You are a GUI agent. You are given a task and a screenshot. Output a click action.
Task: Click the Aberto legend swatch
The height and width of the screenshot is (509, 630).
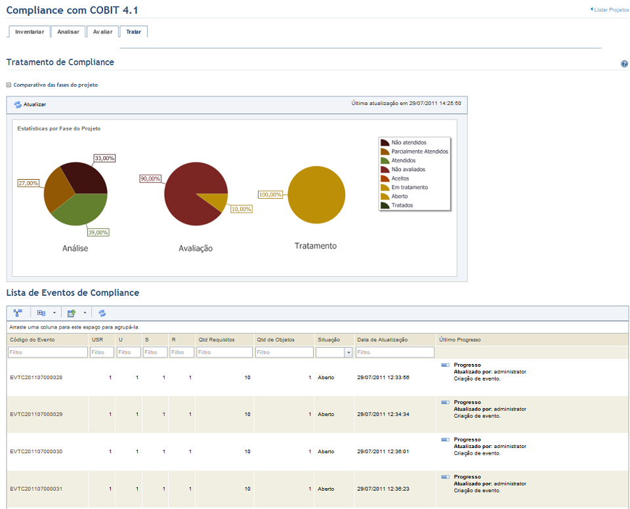coord(385,196)
